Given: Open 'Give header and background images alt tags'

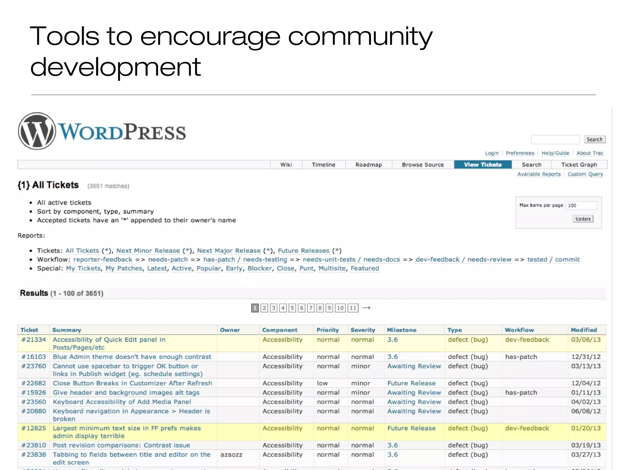Looking at the screenshot, I should [x=126, y=393].
